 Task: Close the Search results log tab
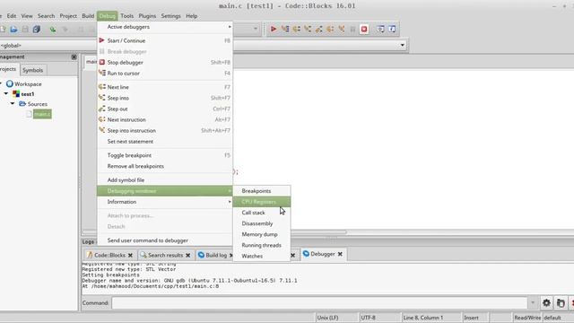click(x=187, y=255)
